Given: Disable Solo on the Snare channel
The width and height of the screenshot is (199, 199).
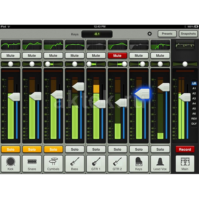Looking at the screenshot, I should tap(32, 149).
